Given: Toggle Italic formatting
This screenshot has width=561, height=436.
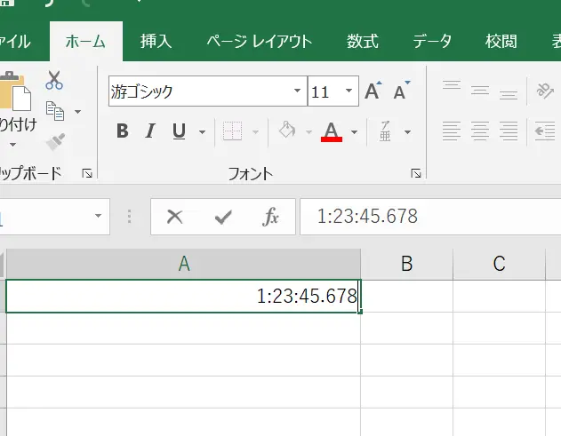Looking at the screenshot, I should click(150, 132).
